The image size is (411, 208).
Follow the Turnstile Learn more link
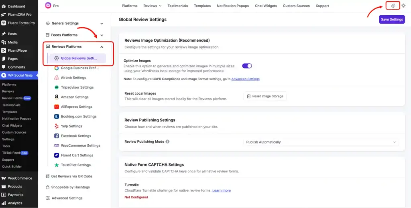click(x=222, y=190)
